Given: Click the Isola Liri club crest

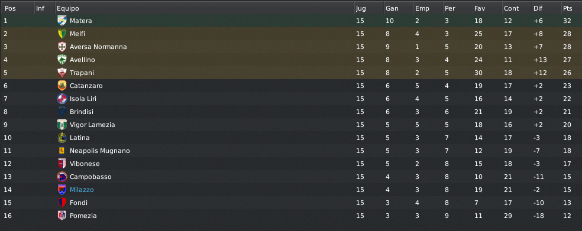Looking at the screenshot, I should tap(62, 99).
